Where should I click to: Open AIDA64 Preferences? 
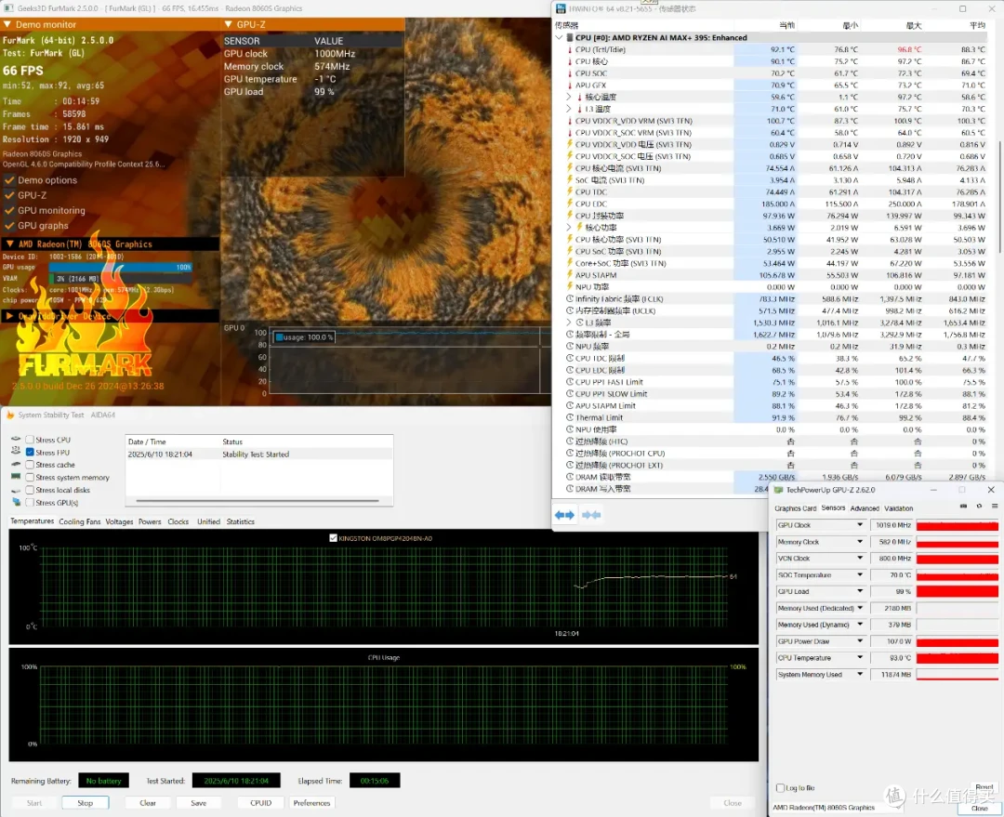[x=311, y=803]
